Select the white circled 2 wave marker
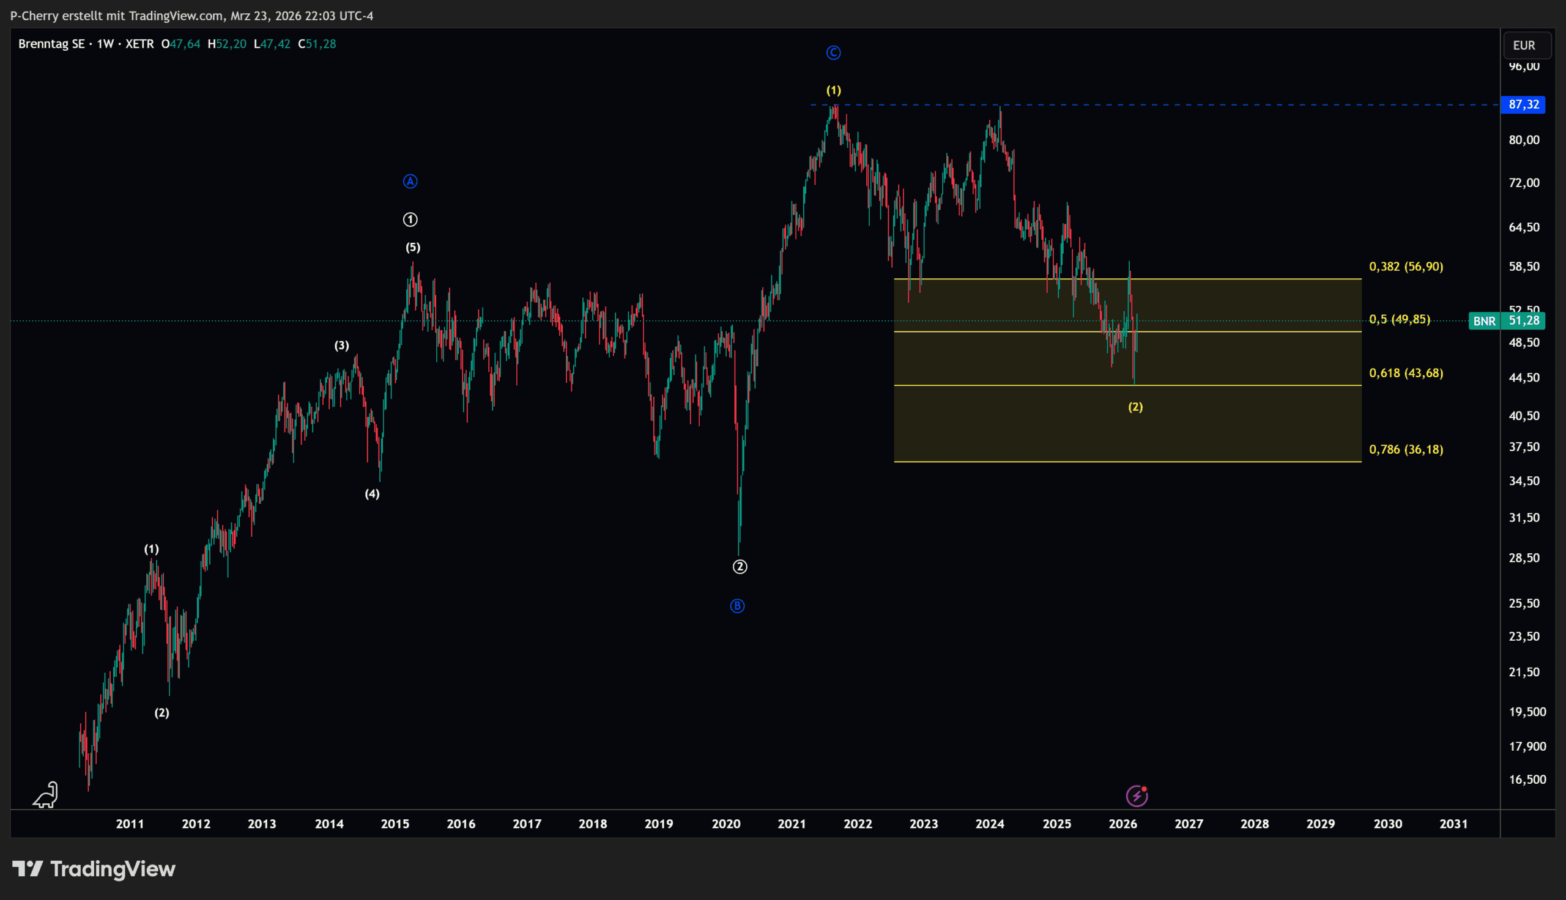This screenshot has height=900, width=1566. (740, 567)
